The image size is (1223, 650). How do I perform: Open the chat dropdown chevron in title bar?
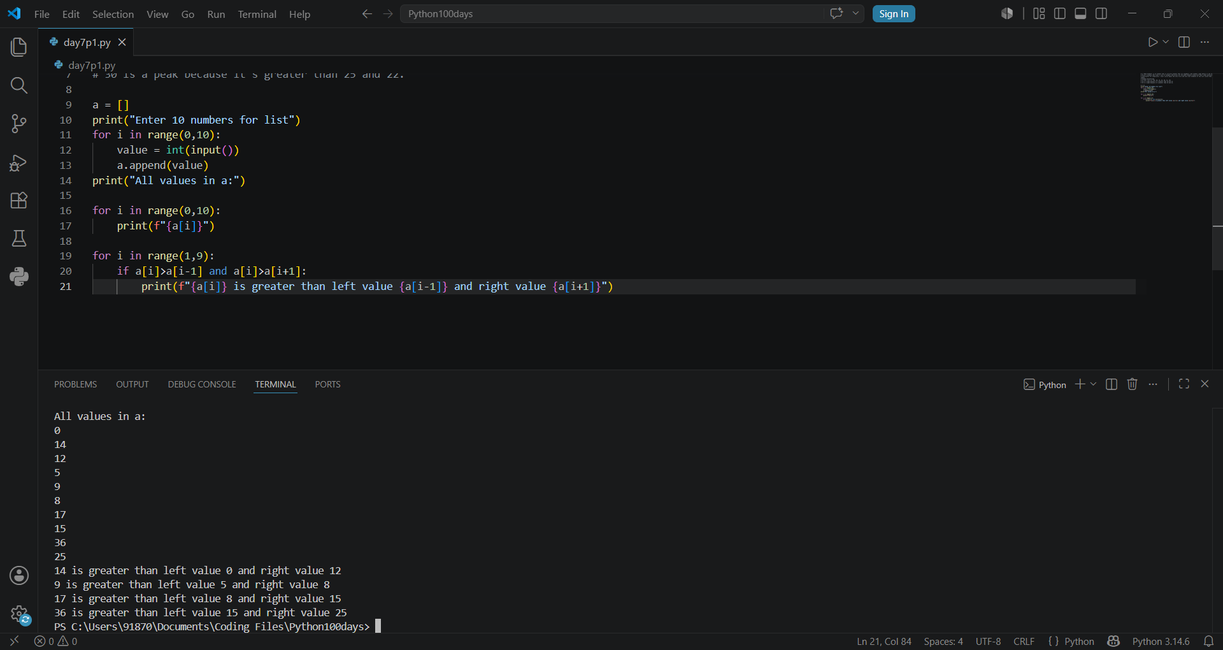coord(855,13)
